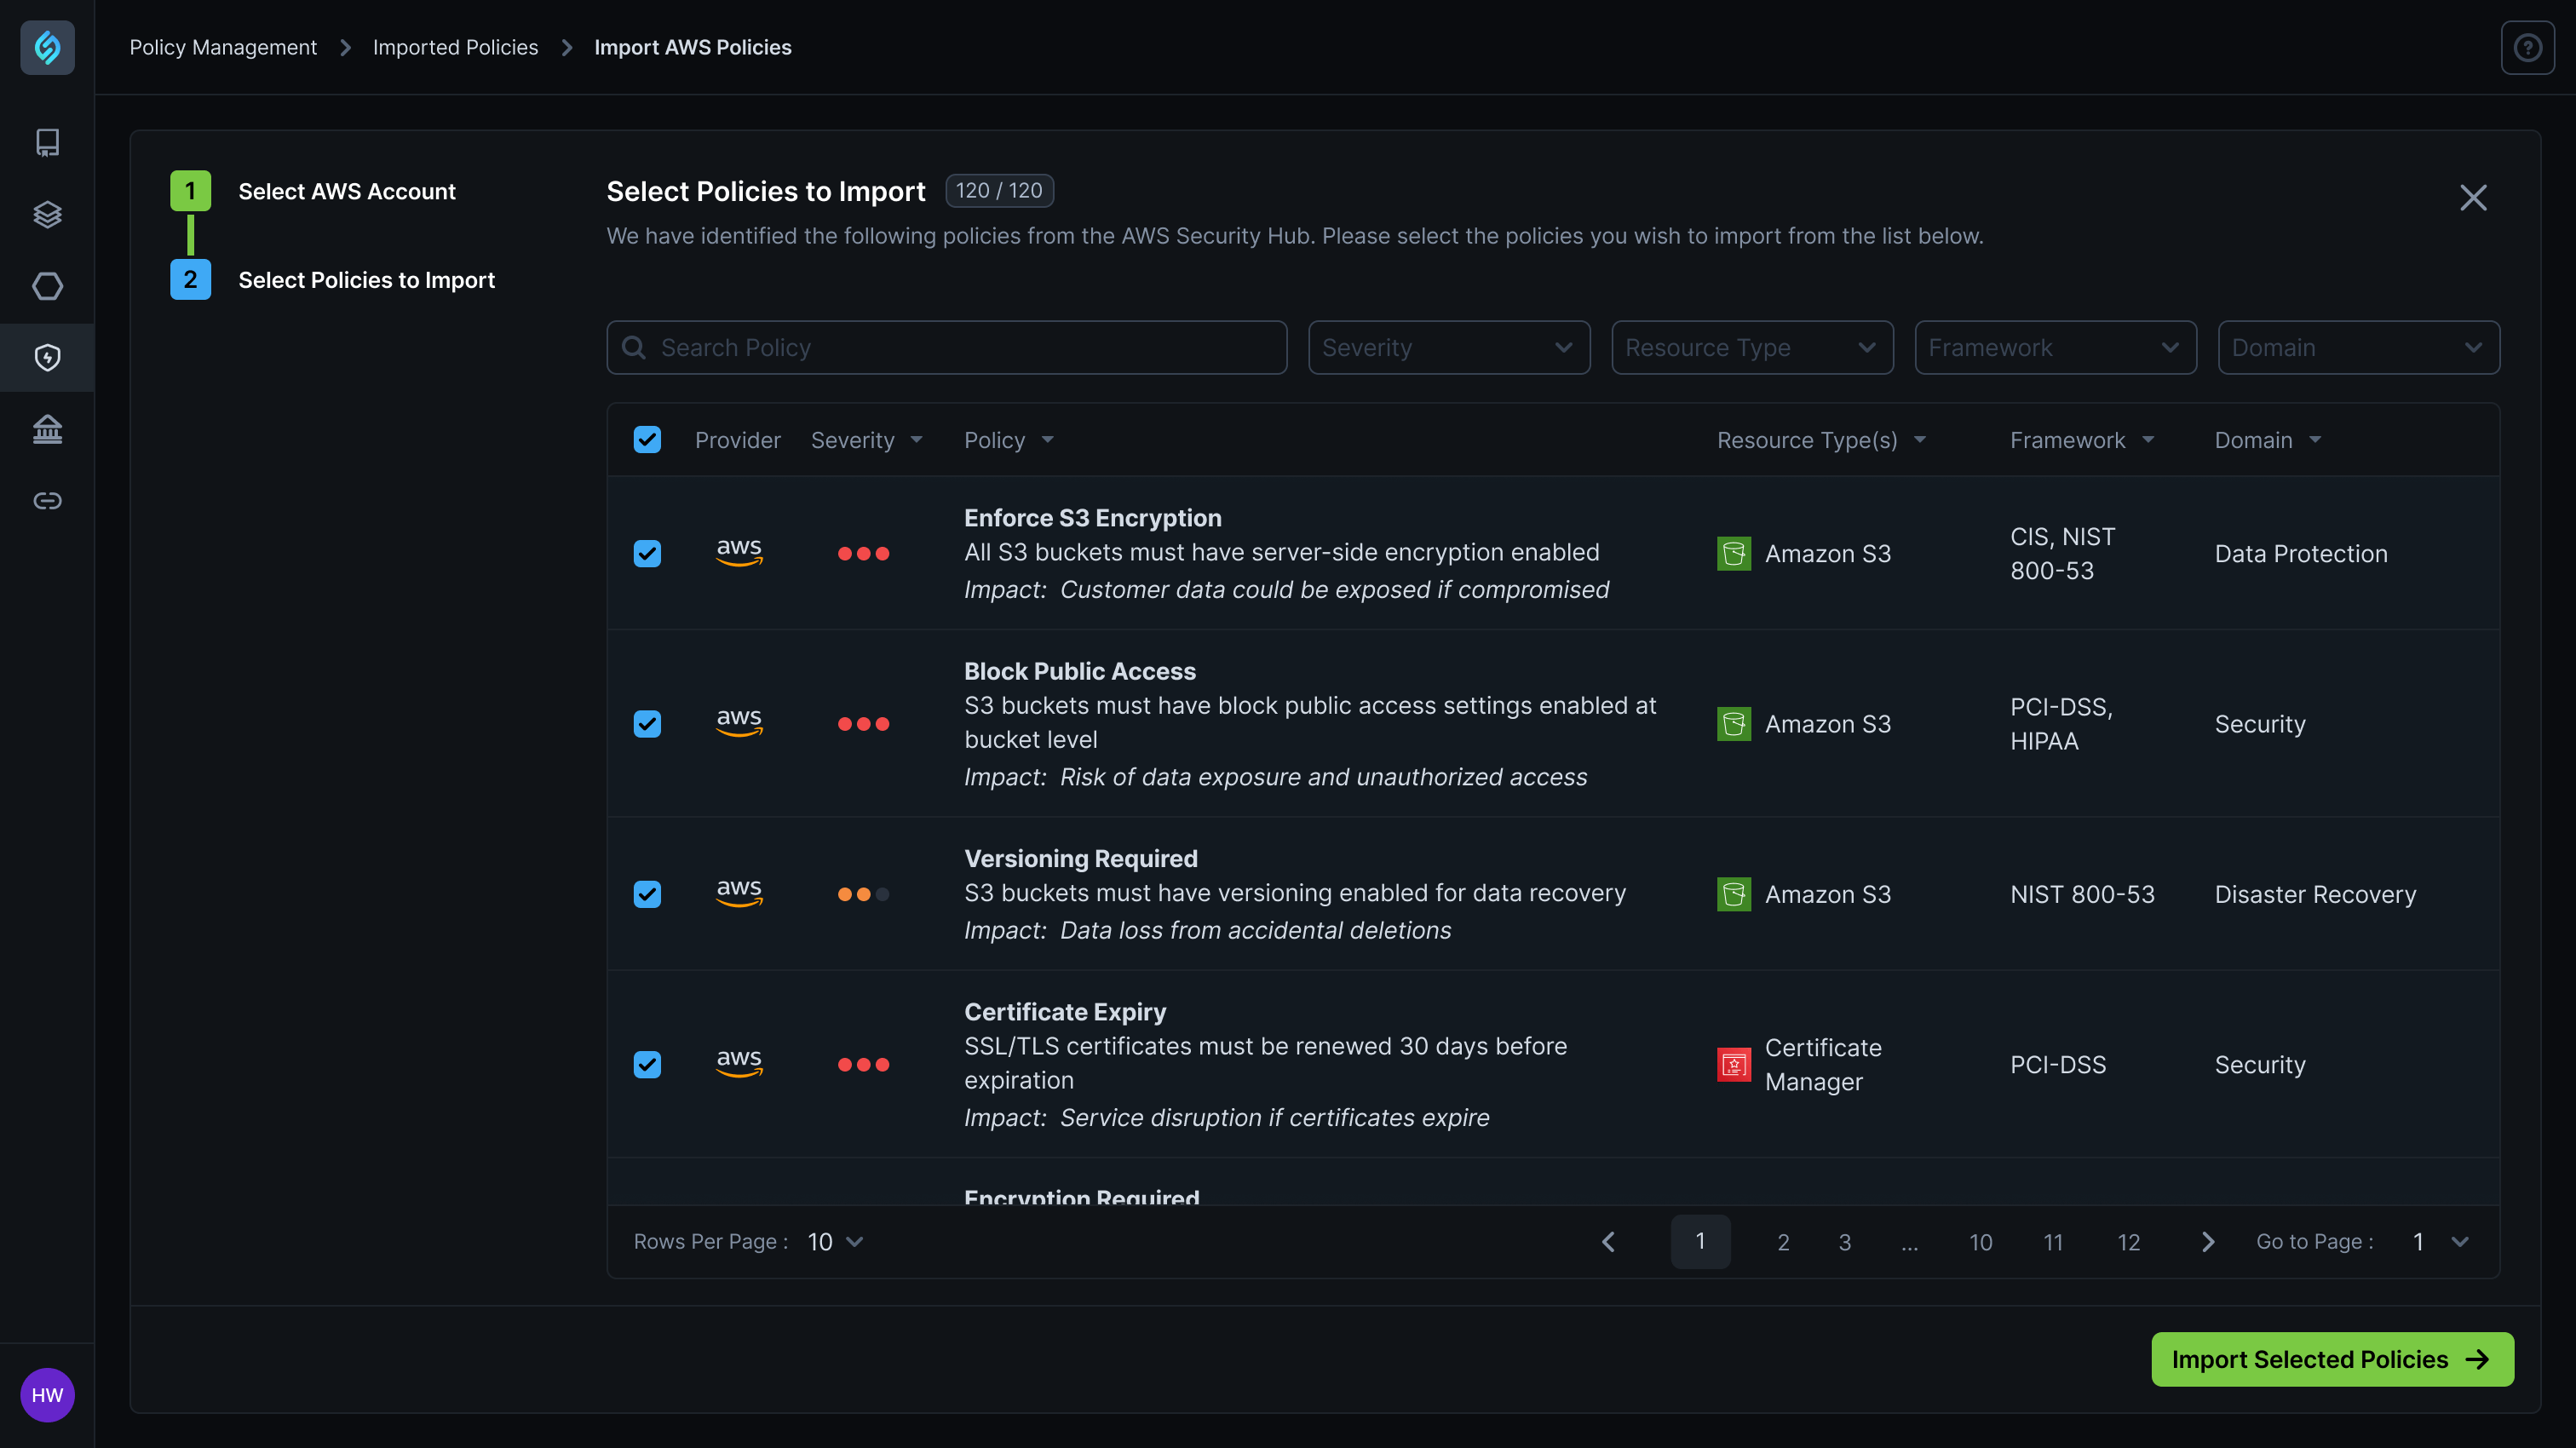Open the receipt/inventory sidebar icon
Screen dimensions: 2576x1448
pos(47,142)
